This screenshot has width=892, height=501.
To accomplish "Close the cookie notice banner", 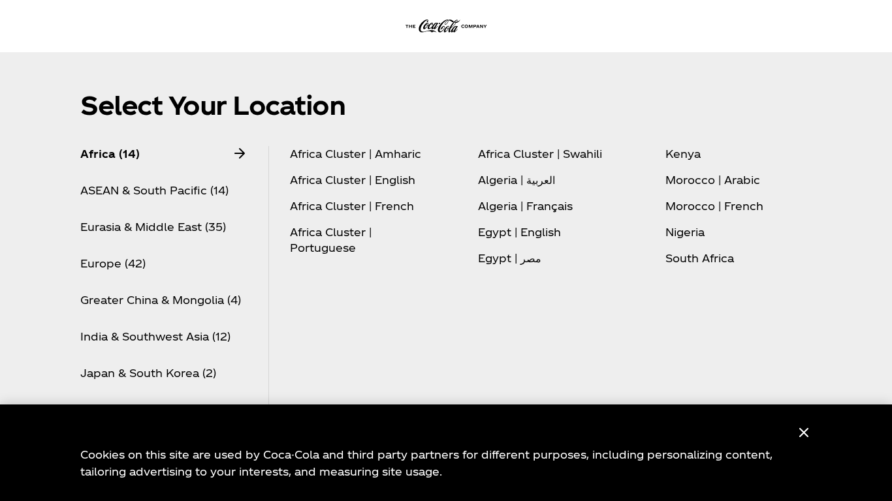I will tap(804, 433).
